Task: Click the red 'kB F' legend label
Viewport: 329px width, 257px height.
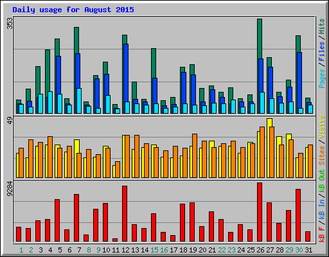Action: point(322,235)
